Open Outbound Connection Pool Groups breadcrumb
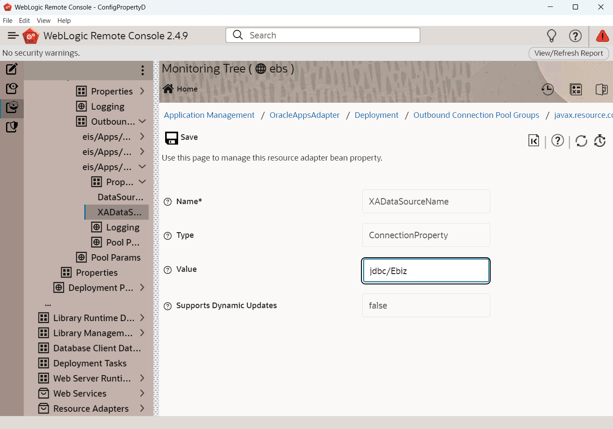 coord(476,115)
